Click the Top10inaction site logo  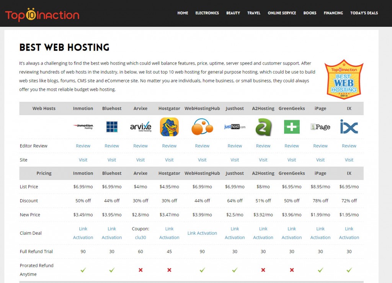[x=42, y=14]
